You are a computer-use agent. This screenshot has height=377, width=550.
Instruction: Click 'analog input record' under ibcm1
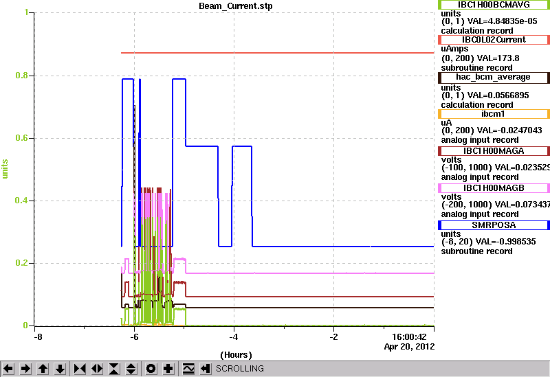click(x=479, y=140)
